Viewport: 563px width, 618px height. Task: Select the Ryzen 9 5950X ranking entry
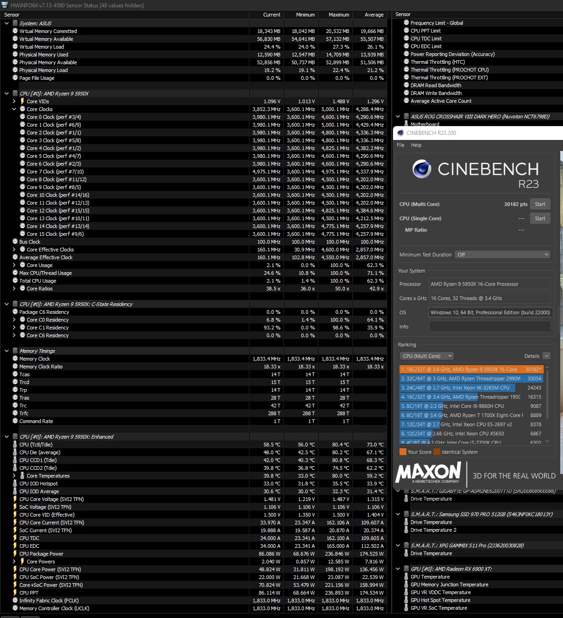[x=472, y=369]
